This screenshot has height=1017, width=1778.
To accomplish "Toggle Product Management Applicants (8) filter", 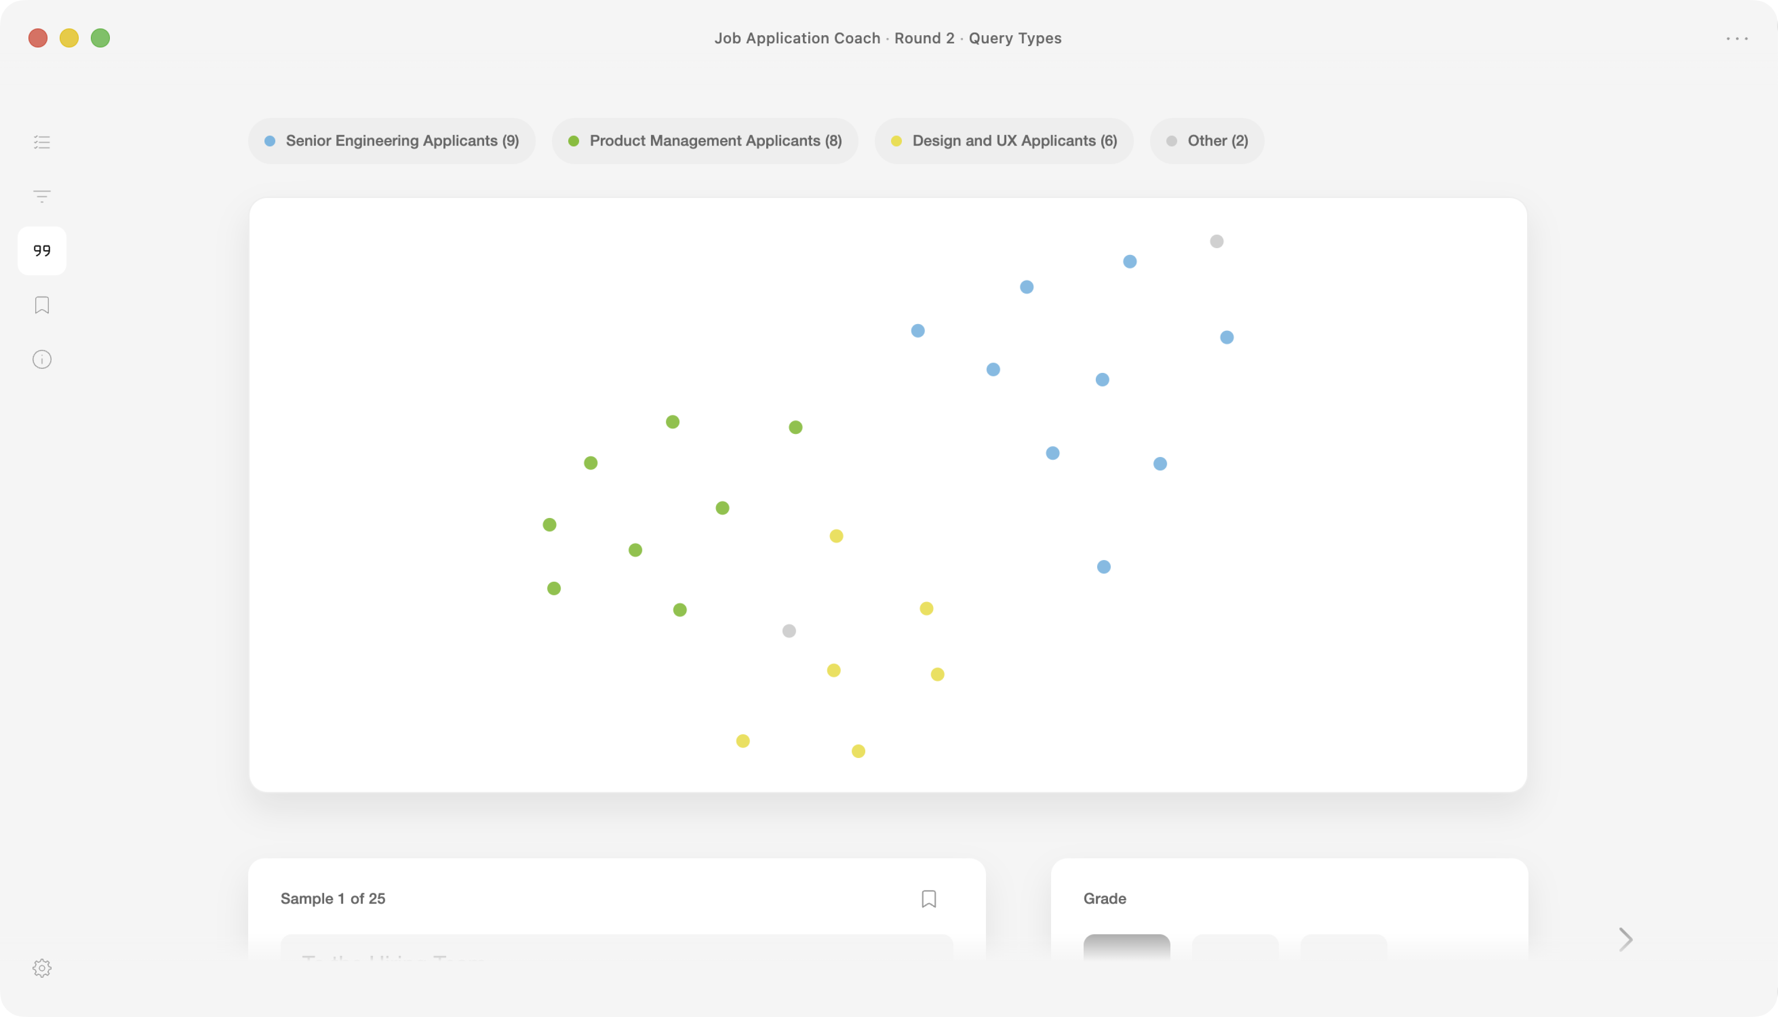I will 705,141.
